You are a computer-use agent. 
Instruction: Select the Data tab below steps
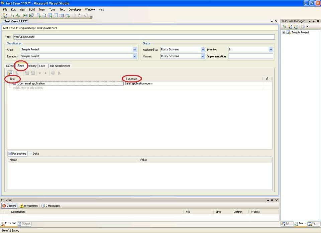pos(34,154)
